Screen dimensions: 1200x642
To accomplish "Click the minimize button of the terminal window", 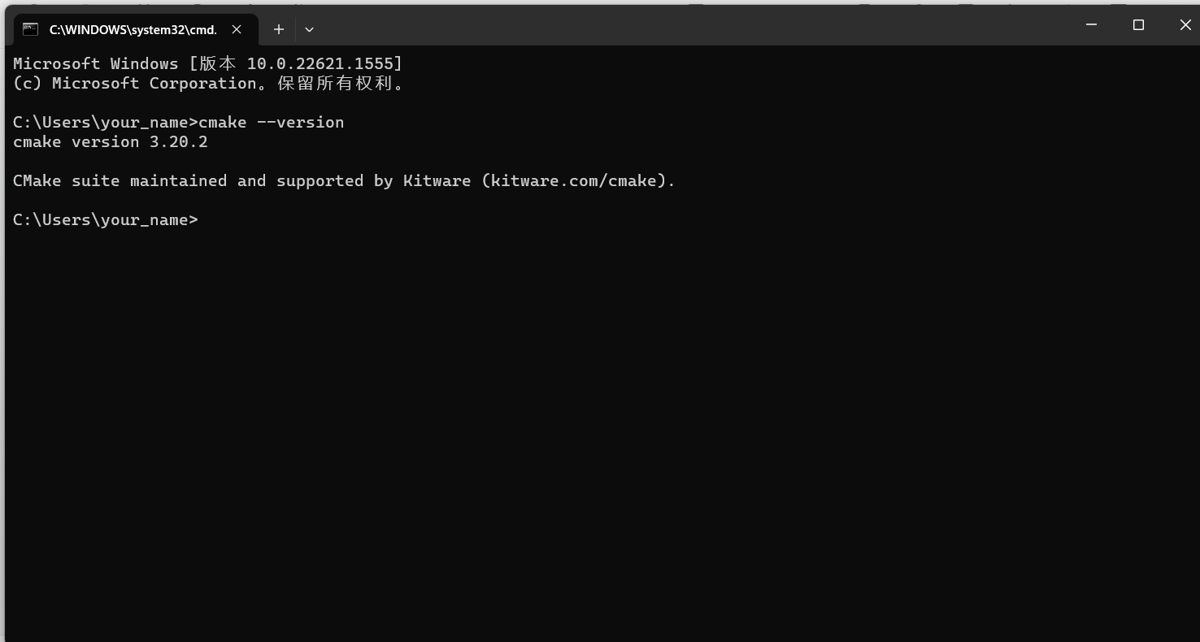I will coord(1090,25).
